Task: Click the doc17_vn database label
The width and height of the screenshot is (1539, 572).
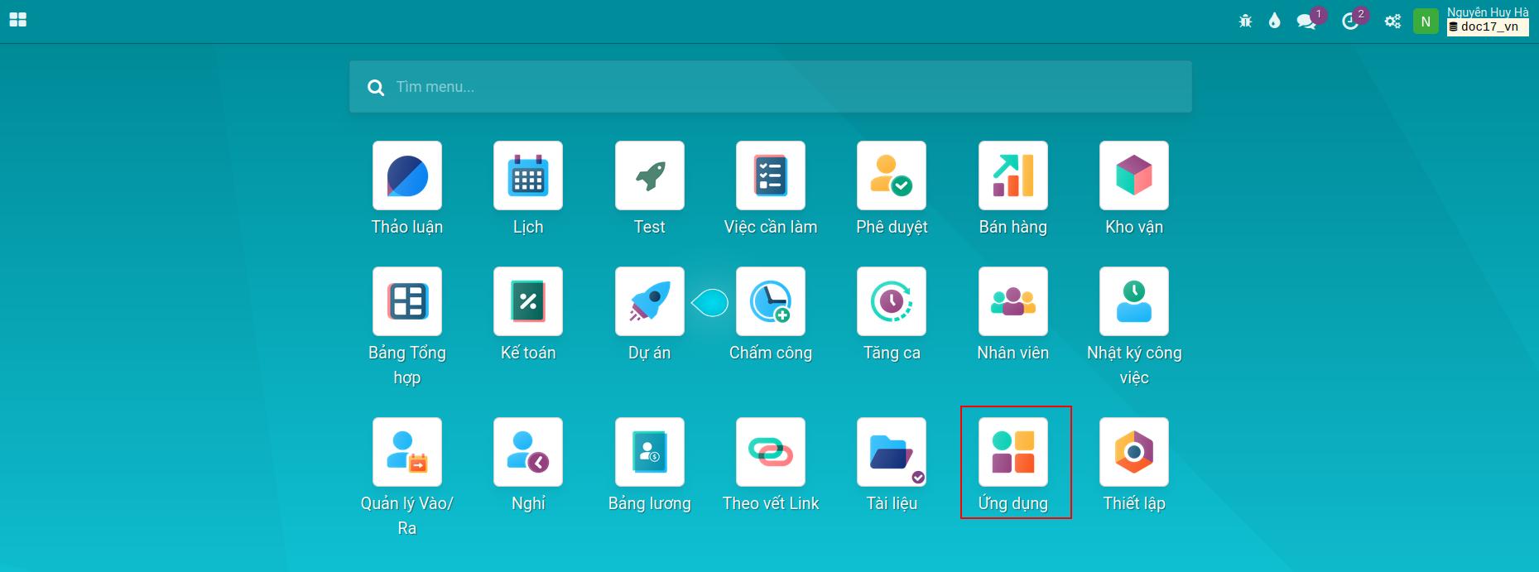Action: (1488, 26)
